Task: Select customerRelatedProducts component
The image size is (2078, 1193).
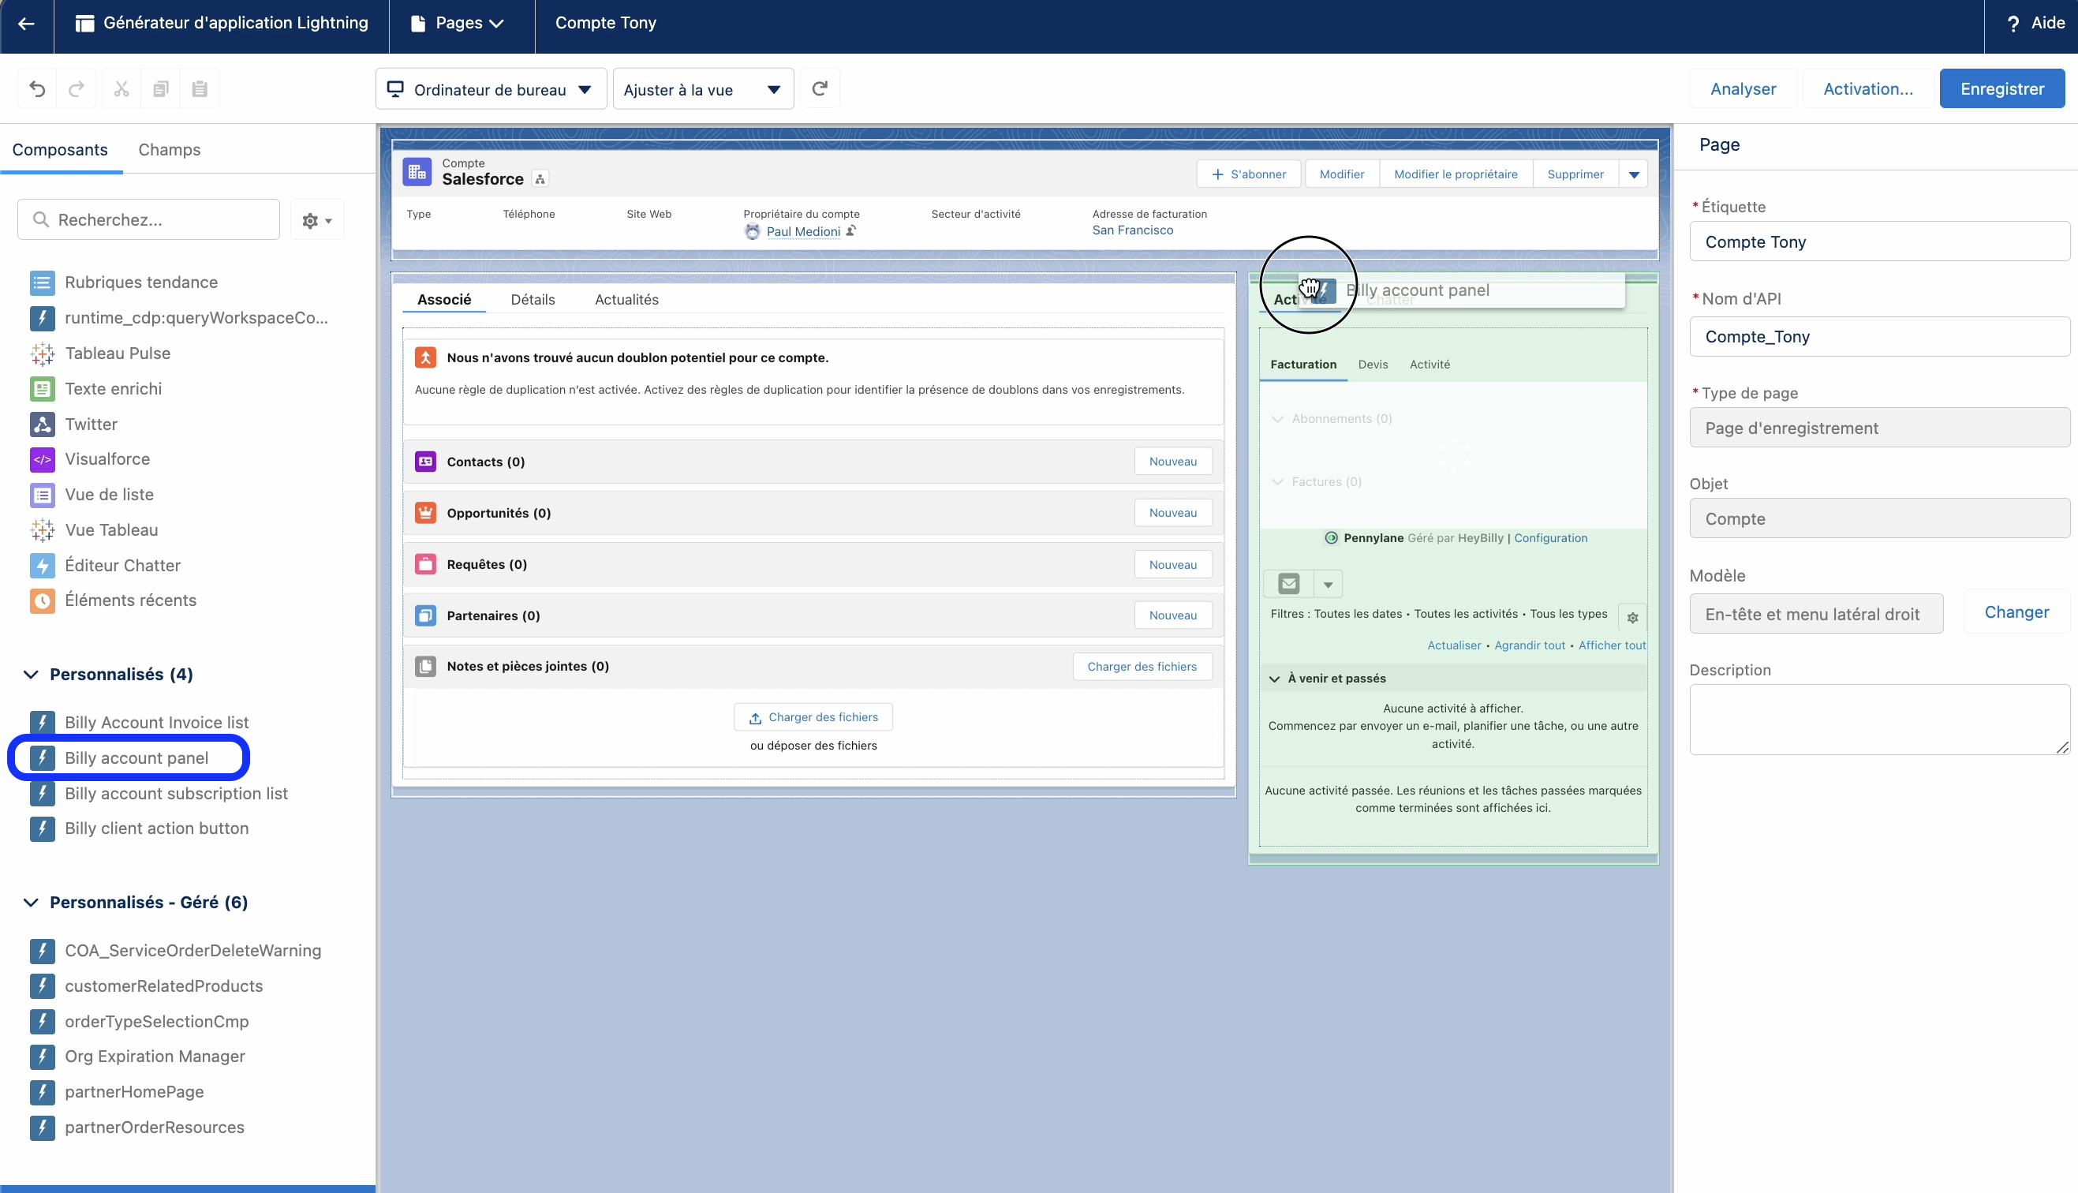Action: point(147,986)
